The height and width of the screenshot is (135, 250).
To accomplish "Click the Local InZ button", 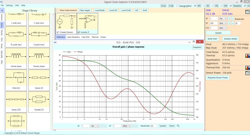I will click(x=113, y=10).
